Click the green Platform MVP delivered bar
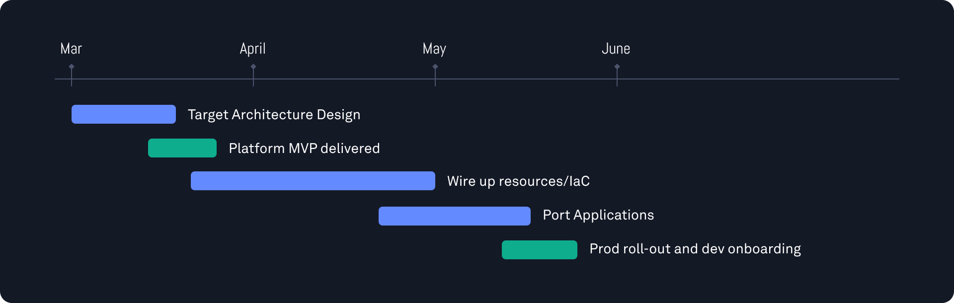The image size is (954, 303). click(182, 148)
